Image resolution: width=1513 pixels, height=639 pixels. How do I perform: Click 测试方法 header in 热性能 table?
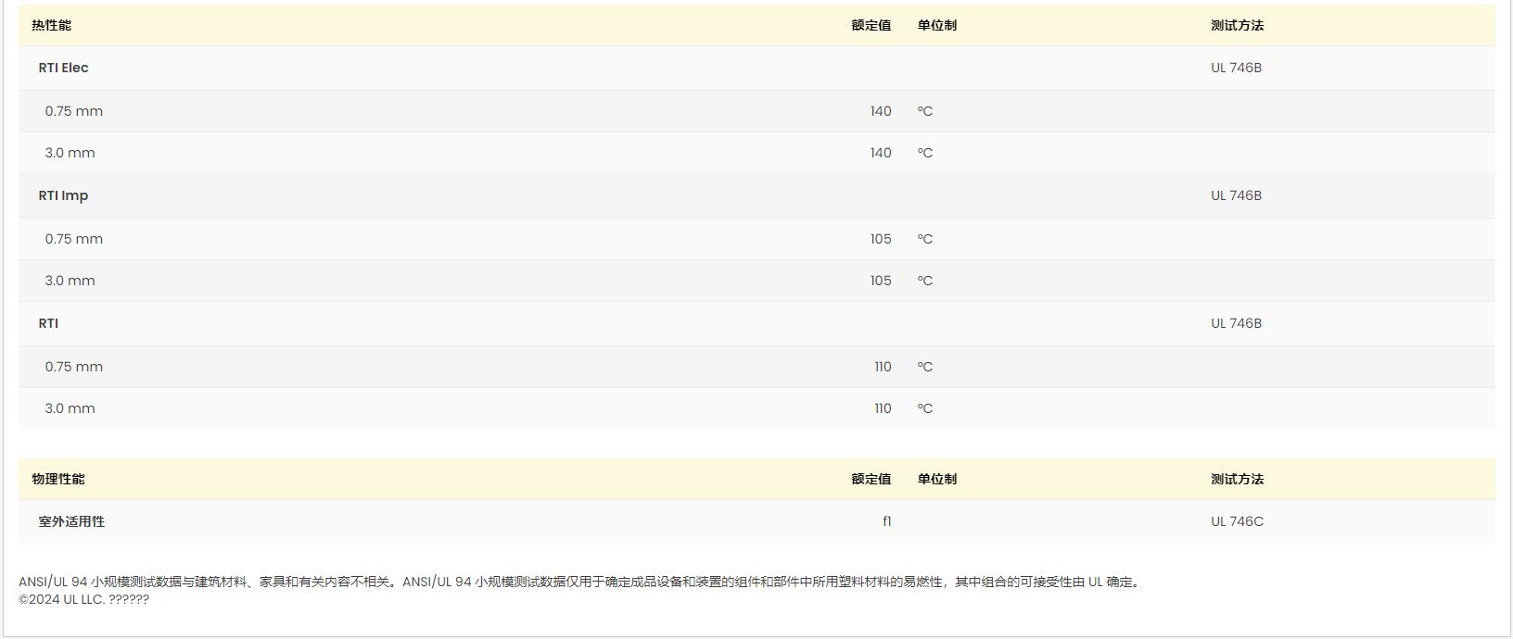(1237, 26)
